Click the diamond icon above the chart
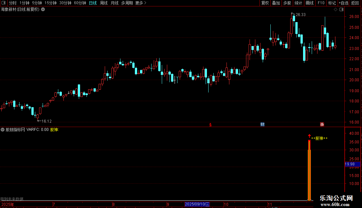The image size is (362, 208). click(335, 10)
